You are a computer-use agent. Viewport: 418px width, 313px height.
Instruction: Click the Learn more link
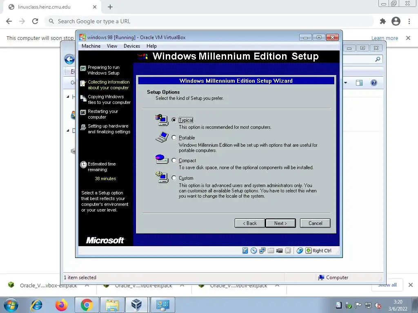coord(385,38)
